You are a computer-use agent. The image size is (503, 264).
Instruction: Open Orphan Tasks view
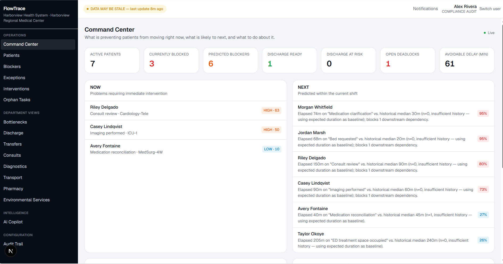(x=38, y=100)
